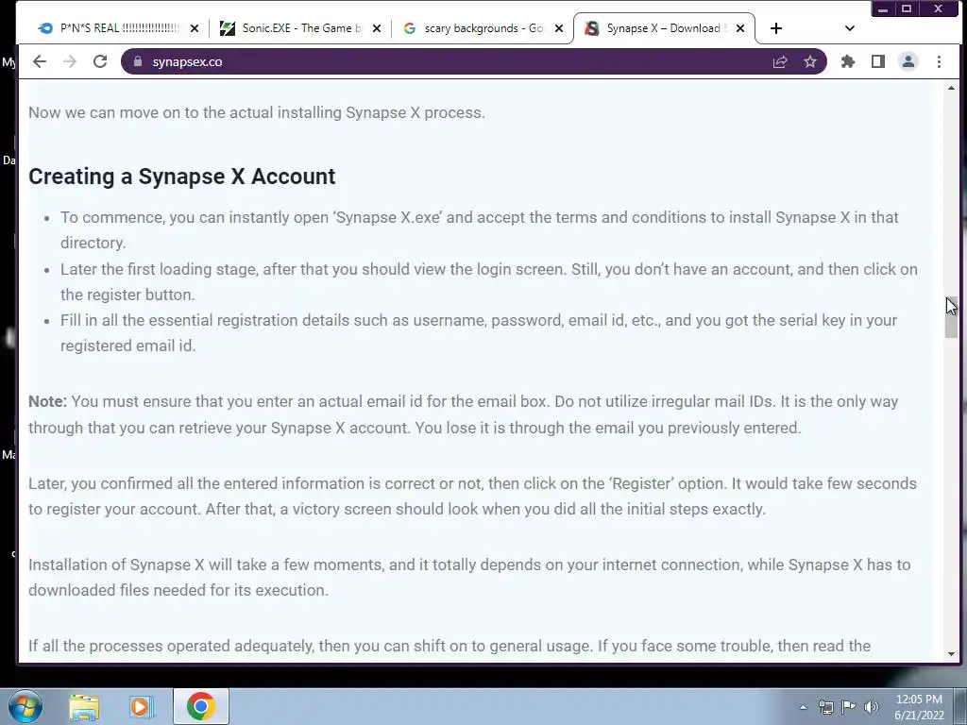View site information lock icon
This screenshot has width=967, height=725.
tap(138, 61)
